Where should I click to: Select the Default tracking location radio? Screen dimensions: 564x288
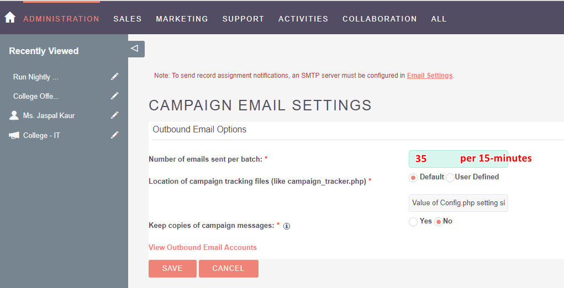[413, 178]
